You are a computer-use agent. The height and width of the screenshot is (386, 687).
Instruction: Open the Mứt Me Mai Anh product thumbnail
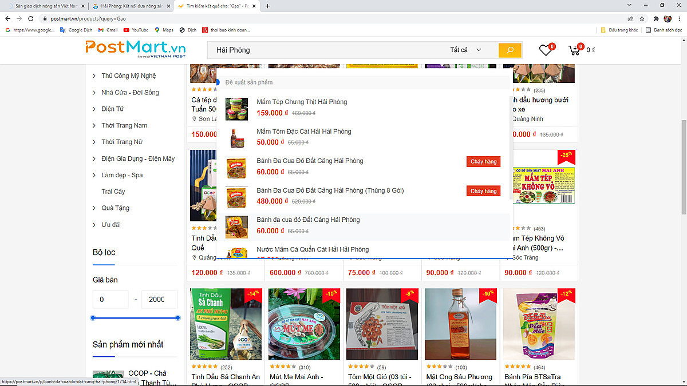[x=304, y=324]
